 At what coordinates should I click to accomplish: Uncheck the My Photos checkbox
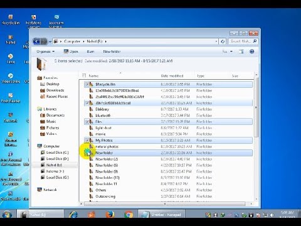(x=87, y=140)
